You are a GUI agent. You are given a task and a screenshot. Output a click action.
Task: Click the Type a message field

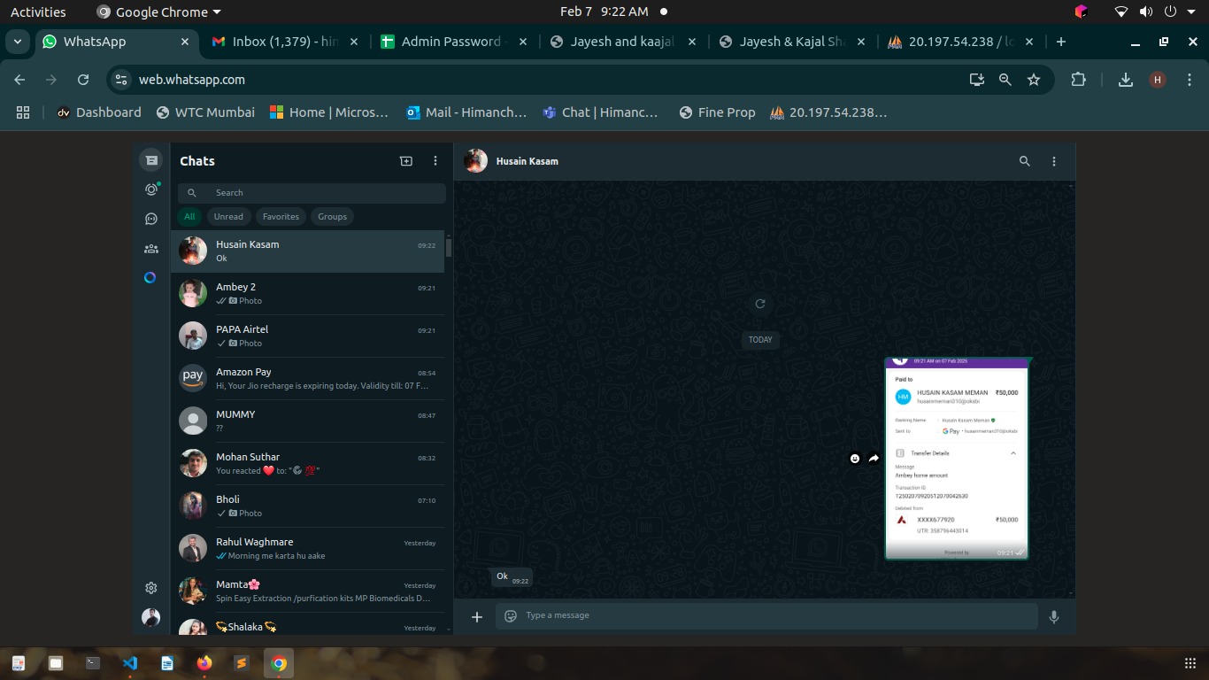pos(766,616)
